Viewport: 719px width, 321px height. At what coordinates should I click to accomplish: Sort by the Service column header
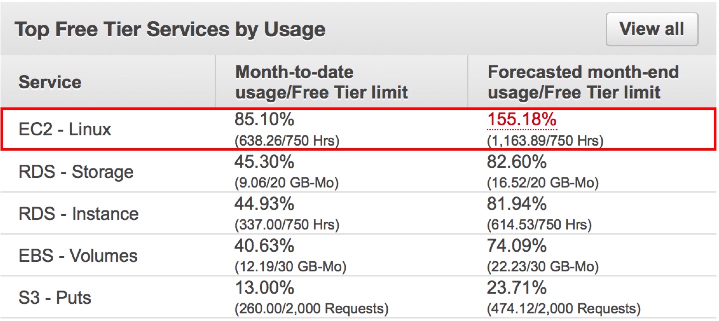[x=50, y=82]
